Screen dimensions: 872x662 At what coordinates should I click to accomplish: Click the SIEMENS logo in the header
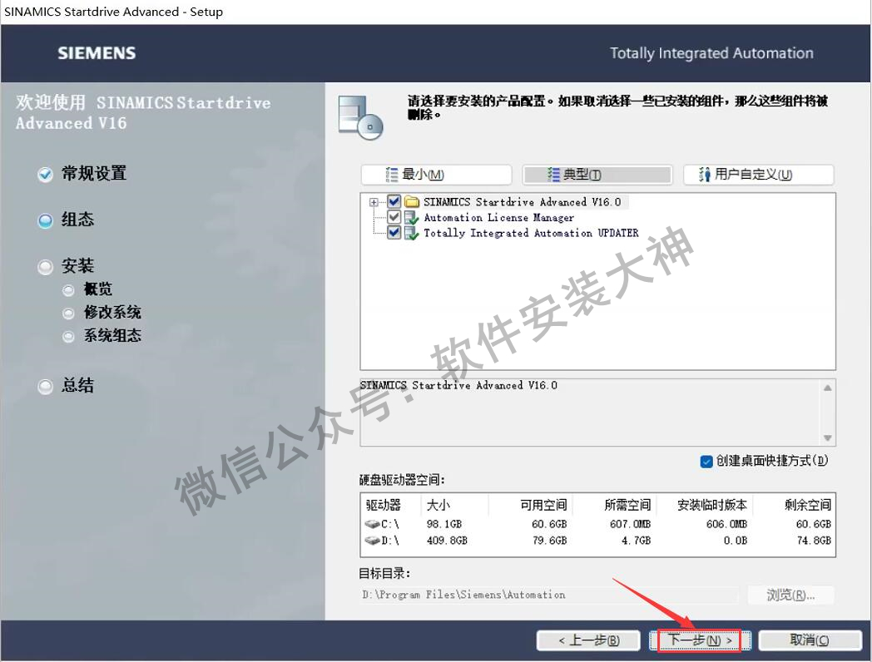click(97, 53)
